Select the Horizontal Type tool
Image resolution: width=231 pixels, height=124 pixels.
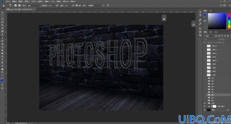click(2, 60)
